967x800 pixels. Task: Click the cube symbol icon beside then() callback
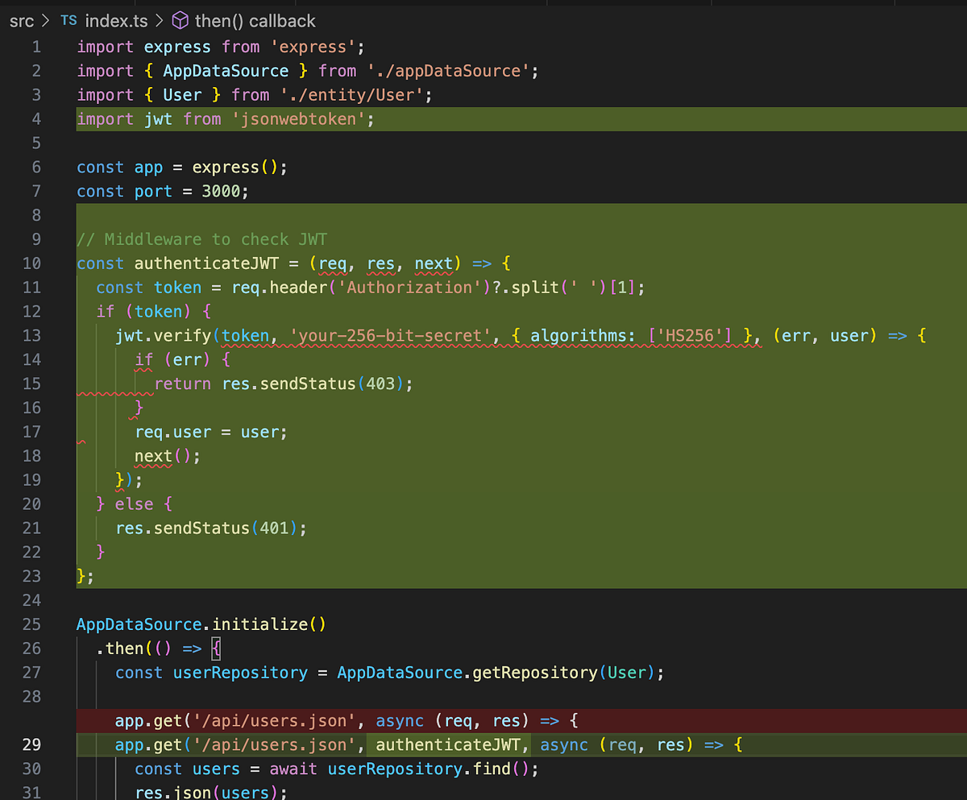[179, 21]
